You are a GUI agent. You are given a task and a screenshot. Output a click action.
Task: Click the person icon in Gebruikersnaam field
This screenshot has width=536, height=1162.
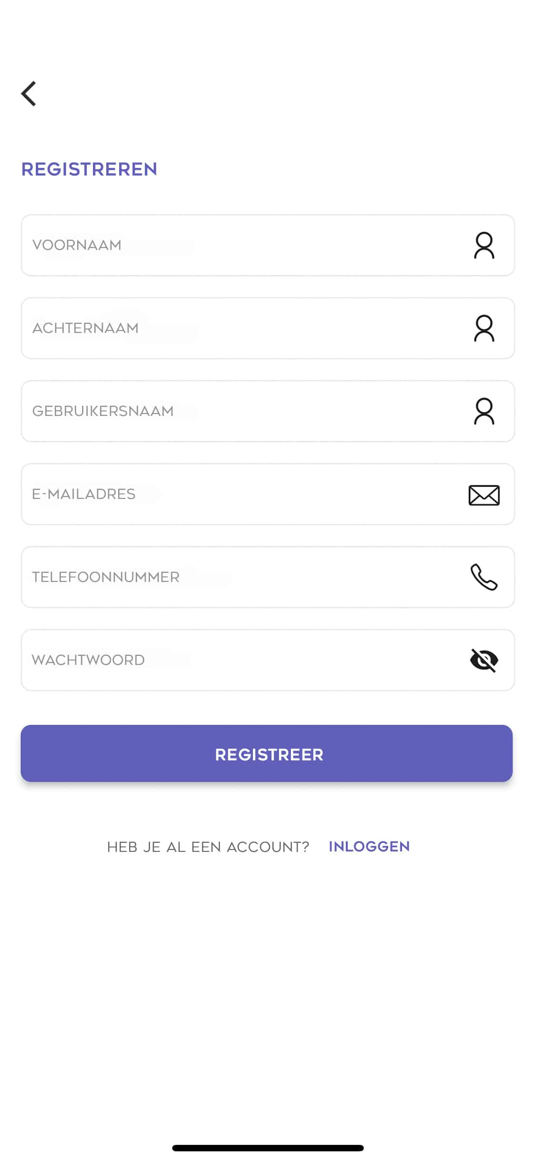pyautogui.click(x=484, y=411)
